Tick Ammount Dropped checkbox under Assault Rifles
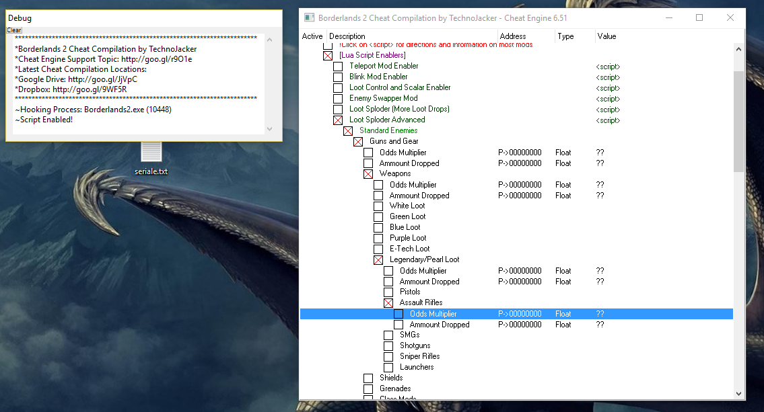 [398, 325]
